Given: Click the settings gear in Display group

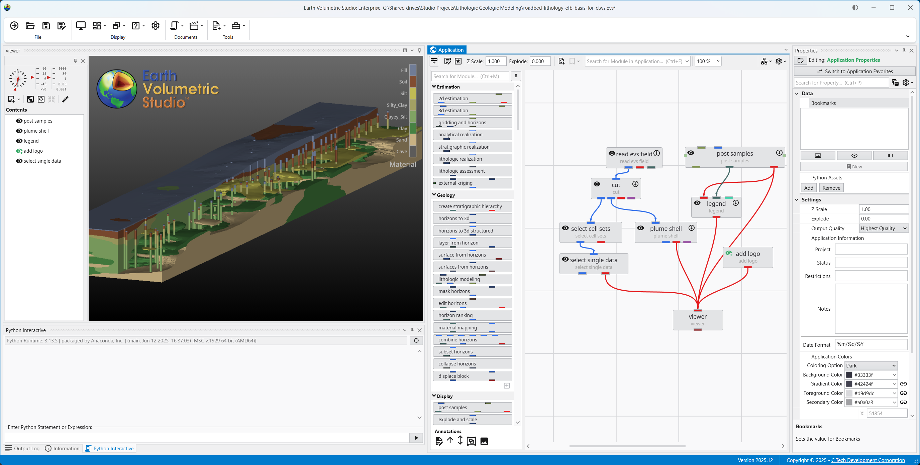Looking at the screenshot, I should 156,26.
